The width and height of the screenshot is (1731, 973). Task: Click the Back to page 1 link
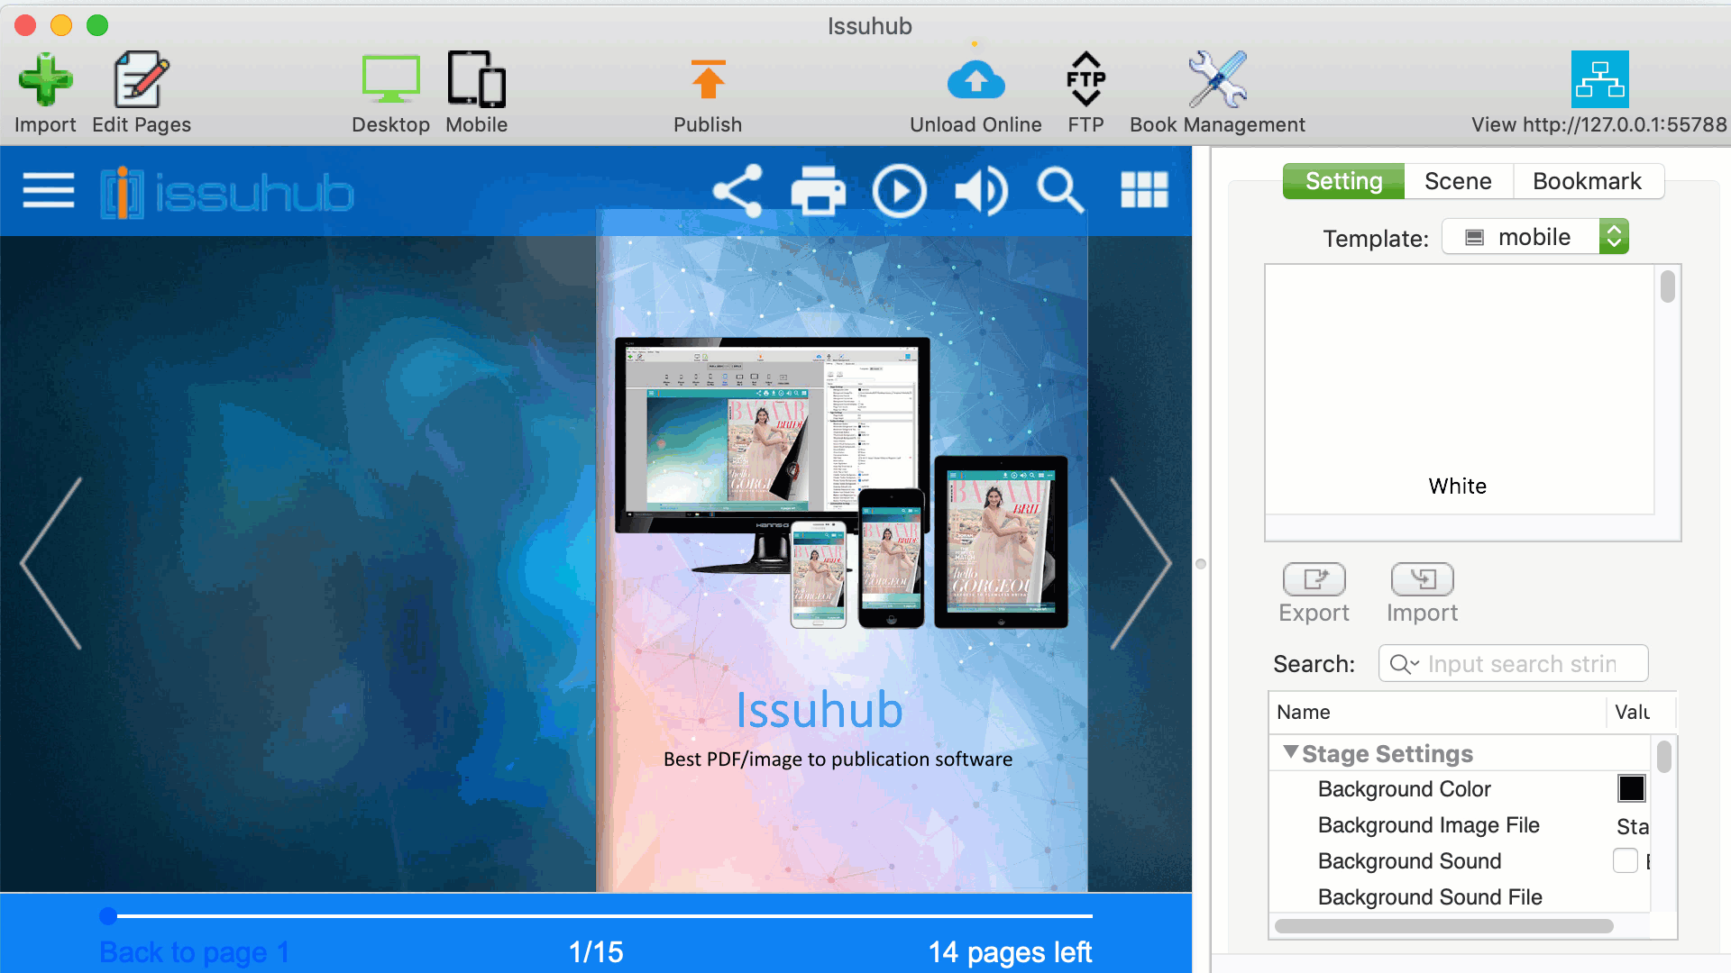coord(194,952)
